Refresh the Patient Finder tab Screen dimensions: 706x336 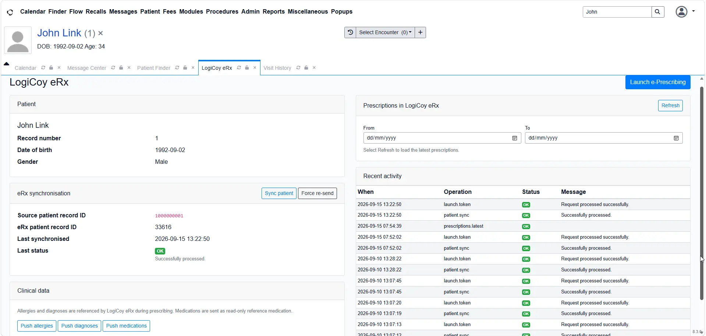coord(177,68)
